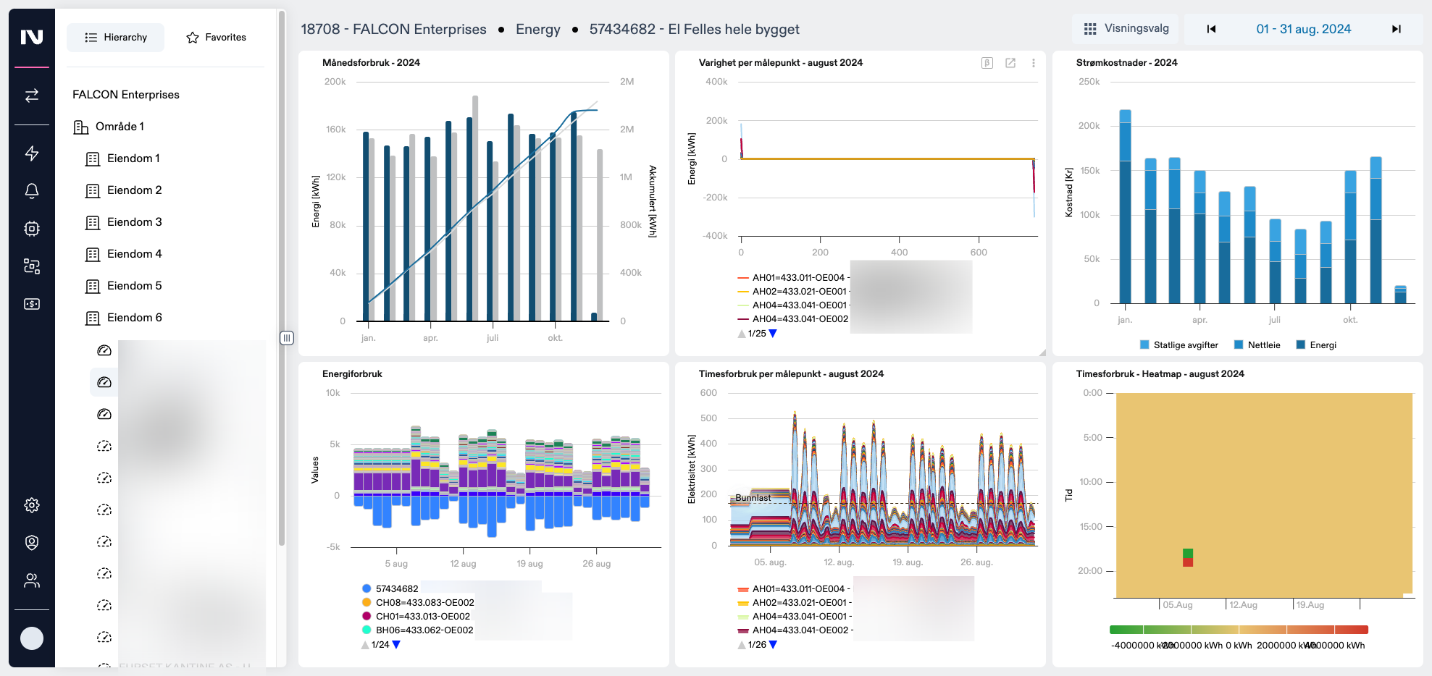
Task: Open three-dot menu on Varighet chart
Action: (1034, 63)
